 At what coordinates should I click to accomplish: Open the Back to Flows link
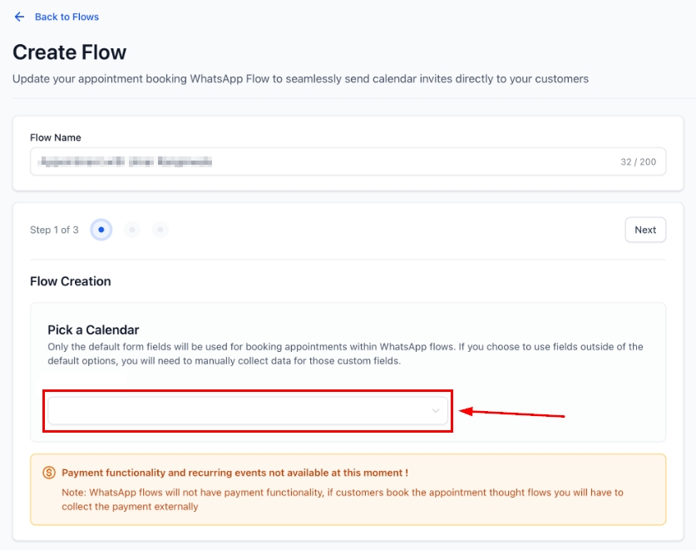(x=67, y=17)
